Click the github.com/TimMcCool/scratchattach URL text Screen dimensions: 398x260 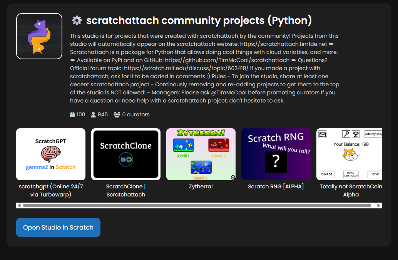tap(227, 60)
